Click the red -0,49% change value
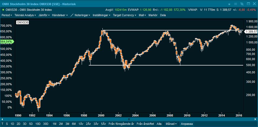 252,10
